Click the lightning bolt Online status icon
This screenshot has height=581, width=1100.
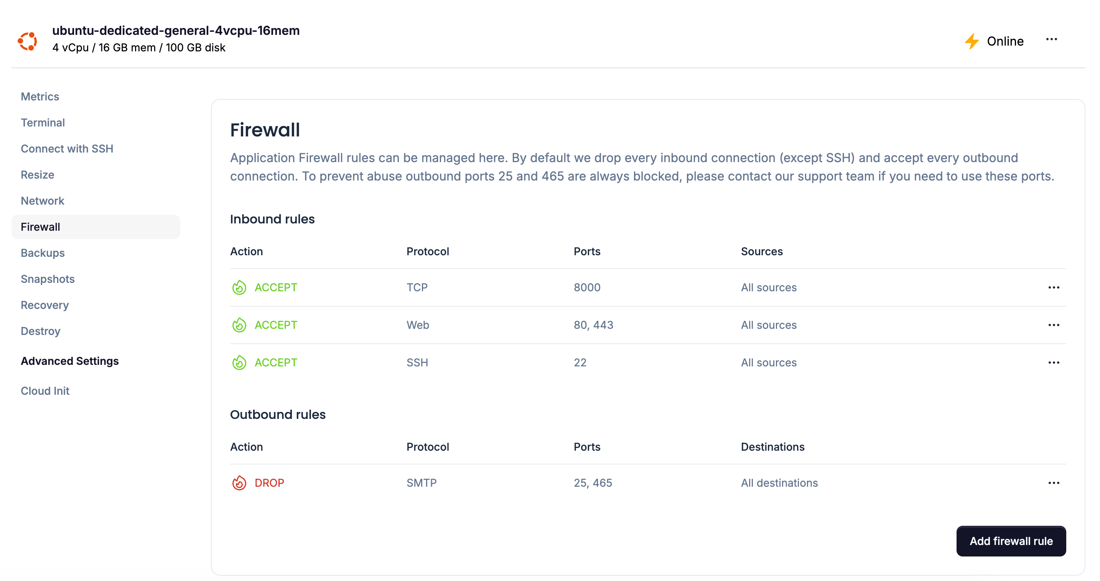[973, 41]
